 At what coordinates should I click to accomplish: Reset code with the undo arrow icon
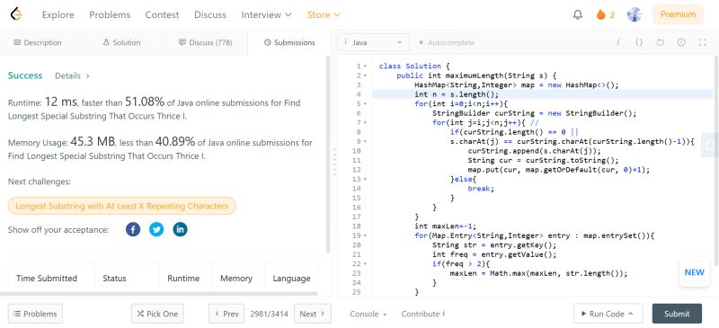point(660,42)
